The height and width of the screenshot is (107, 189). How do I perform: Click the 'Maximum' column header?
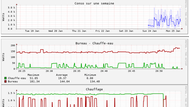(33, 75)
